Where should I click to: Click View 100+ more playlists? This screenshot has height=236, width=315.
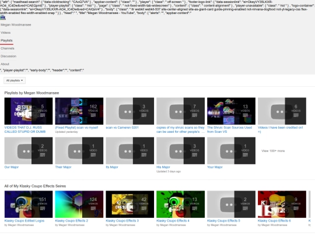click(273, 151)
